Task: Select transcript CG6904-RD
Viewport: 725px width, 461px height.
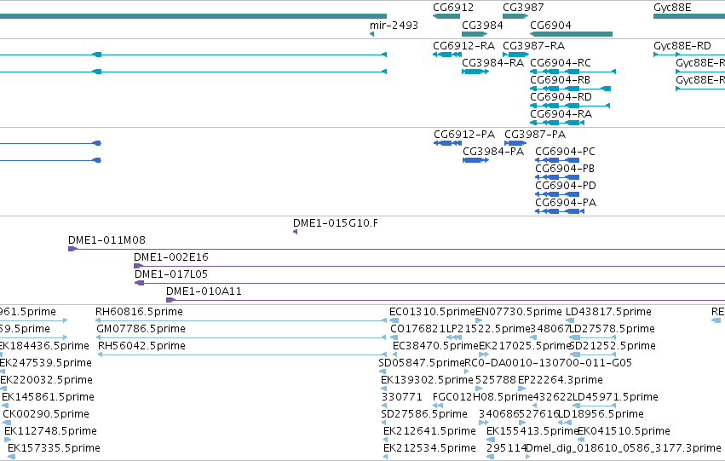Action: pos(561,97)
